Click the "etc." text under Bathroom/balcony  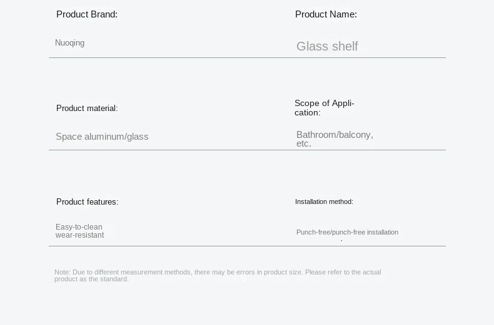coord(304,143)
